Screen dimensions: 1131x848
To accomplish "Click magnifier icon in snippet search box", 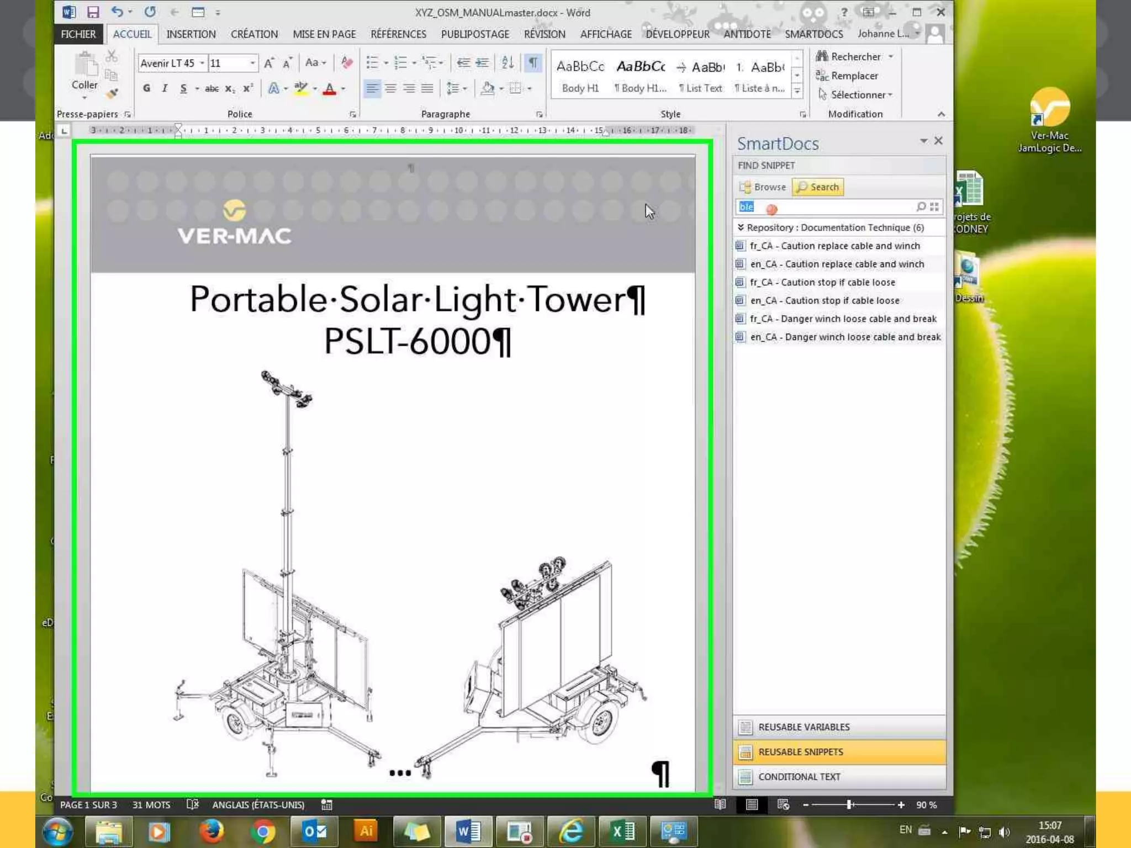I will (921, 206).
